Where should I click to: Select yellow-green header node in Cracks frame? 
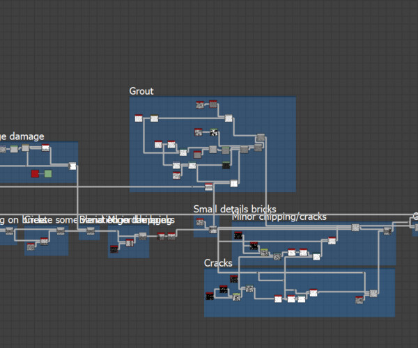click(x=236, y=296)
